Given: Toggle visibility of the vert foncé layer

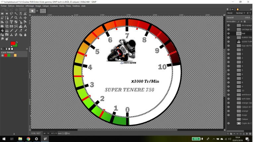Looking at the screenshot, I should pos(228,95).
